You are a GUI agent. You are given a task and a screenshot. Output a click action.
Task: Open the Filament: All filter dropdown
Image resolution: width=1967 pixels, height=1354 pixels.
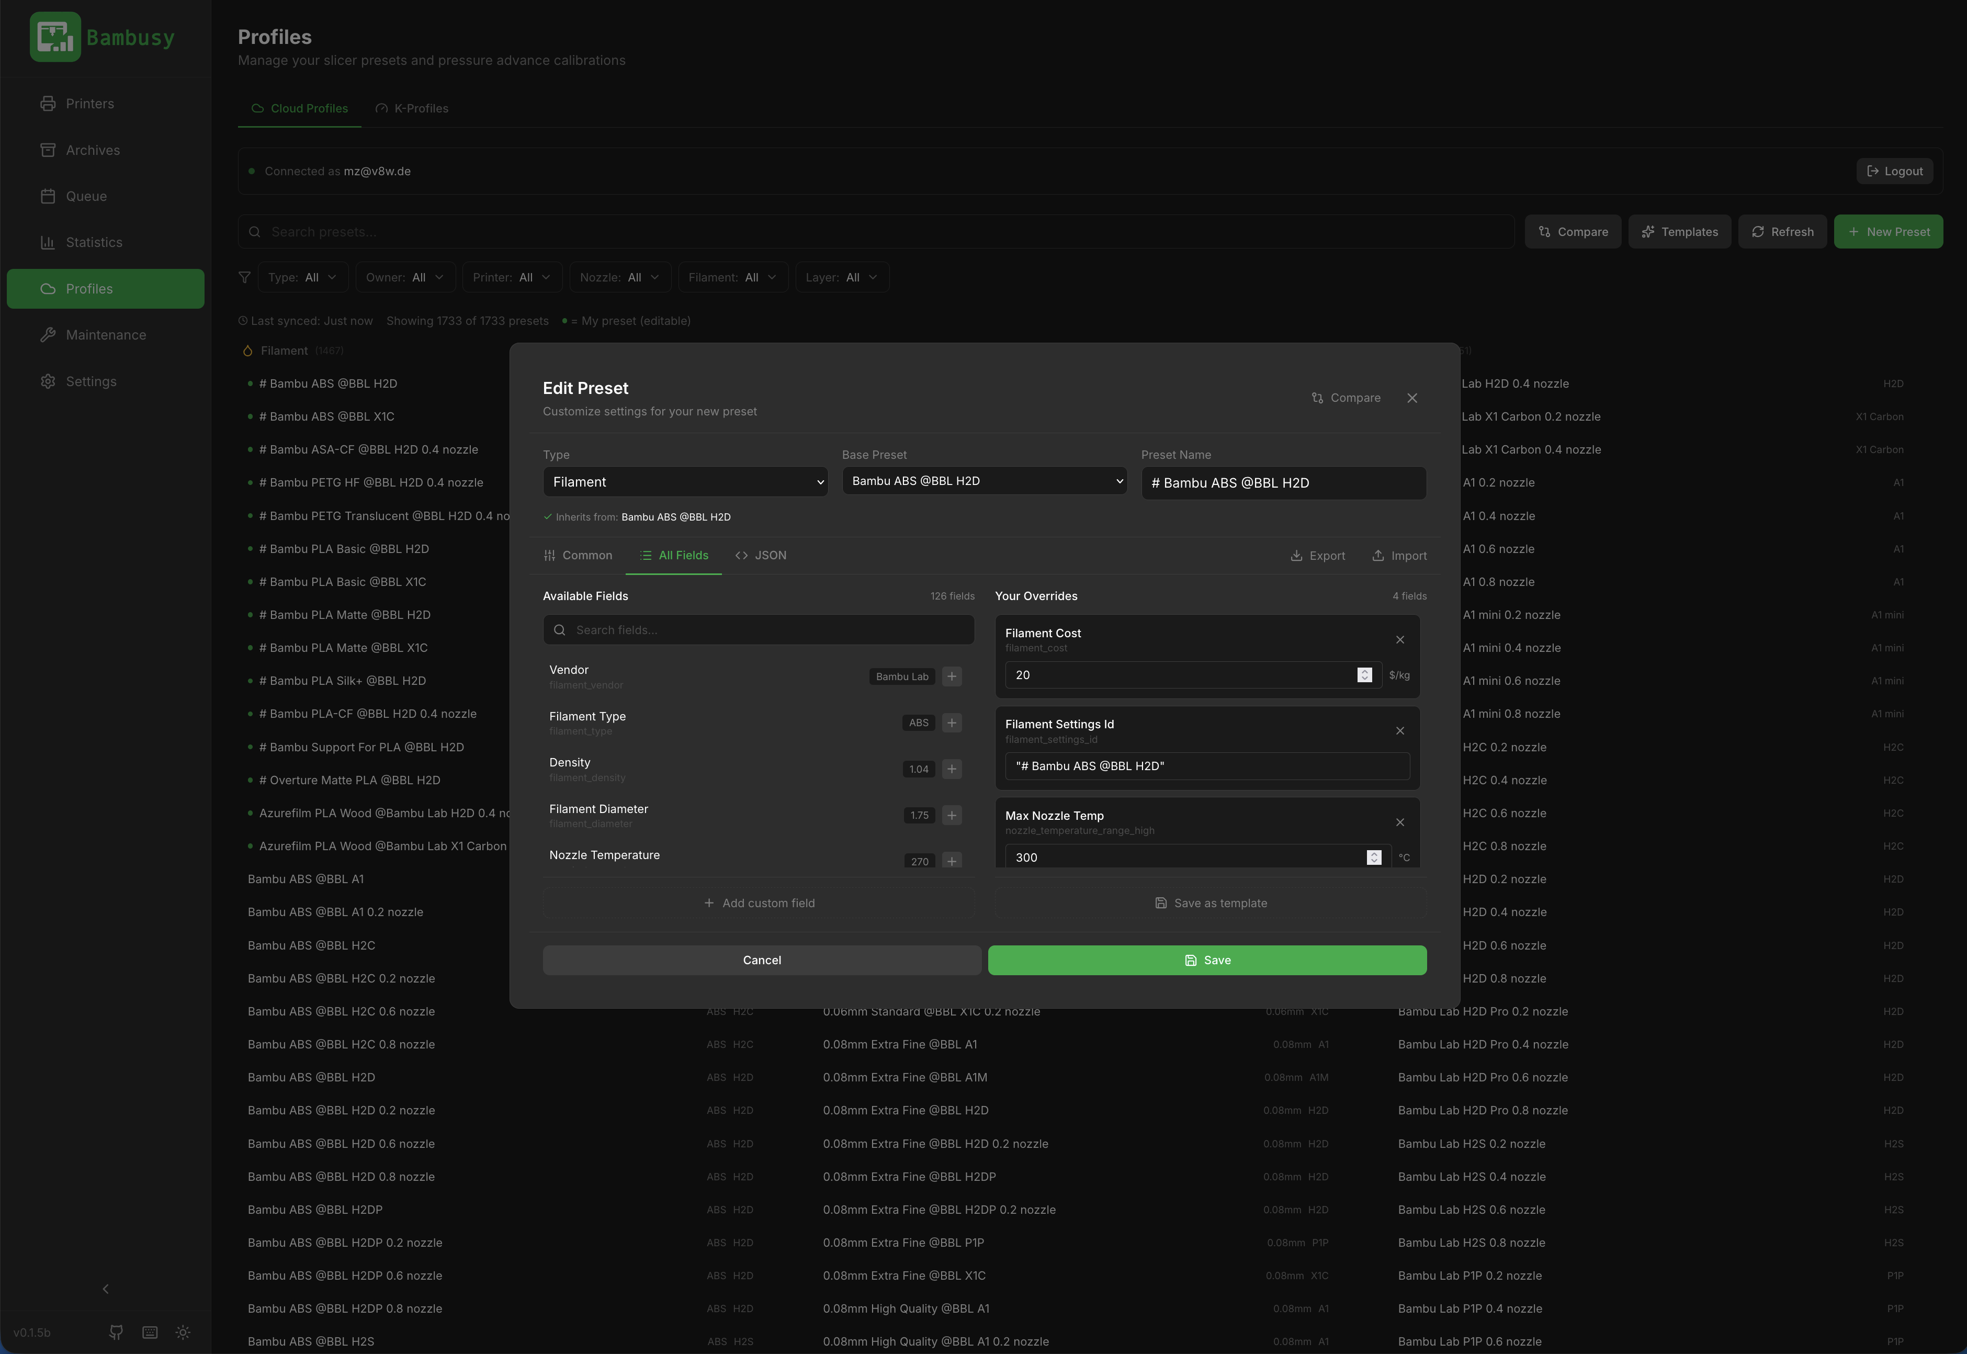click(733, 277)
